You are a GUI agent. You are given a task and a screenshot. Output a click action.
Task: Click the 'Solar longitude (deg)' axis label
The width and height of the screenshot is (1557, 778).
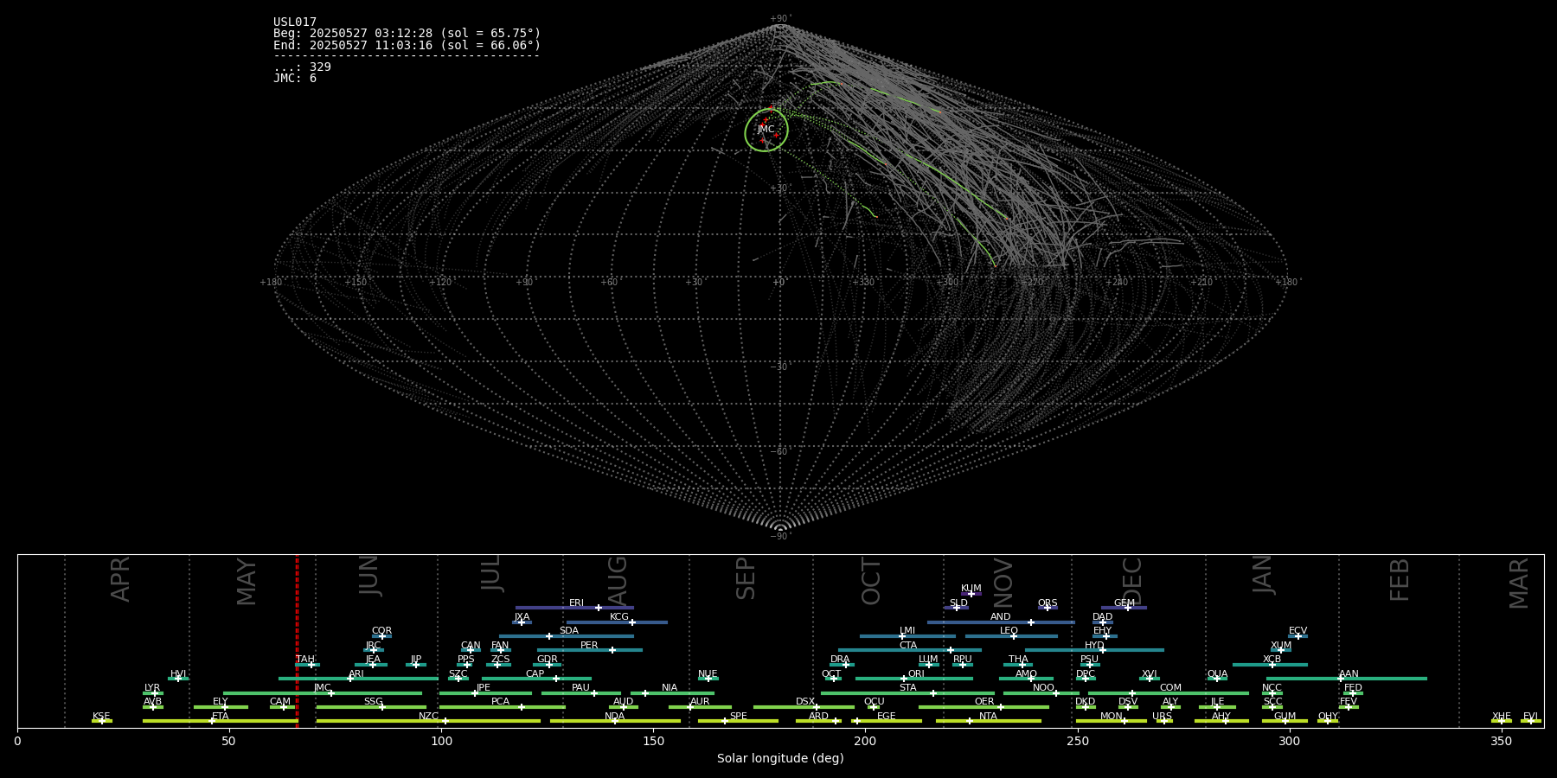click(x=780, y=758)
